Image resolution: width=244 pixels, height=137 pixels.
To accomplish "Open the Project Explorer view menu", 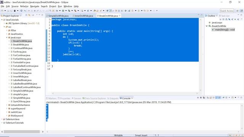I will tap(37, 15).
